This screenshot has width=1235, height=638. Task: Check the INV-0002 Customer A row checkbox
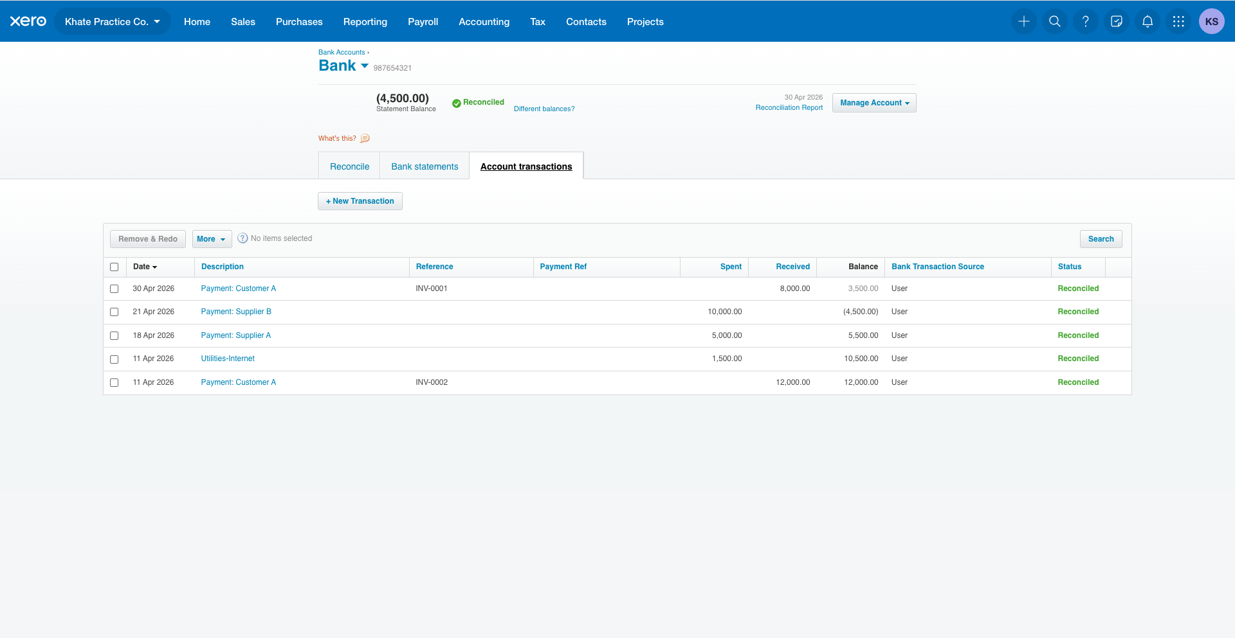click(114, 382)
